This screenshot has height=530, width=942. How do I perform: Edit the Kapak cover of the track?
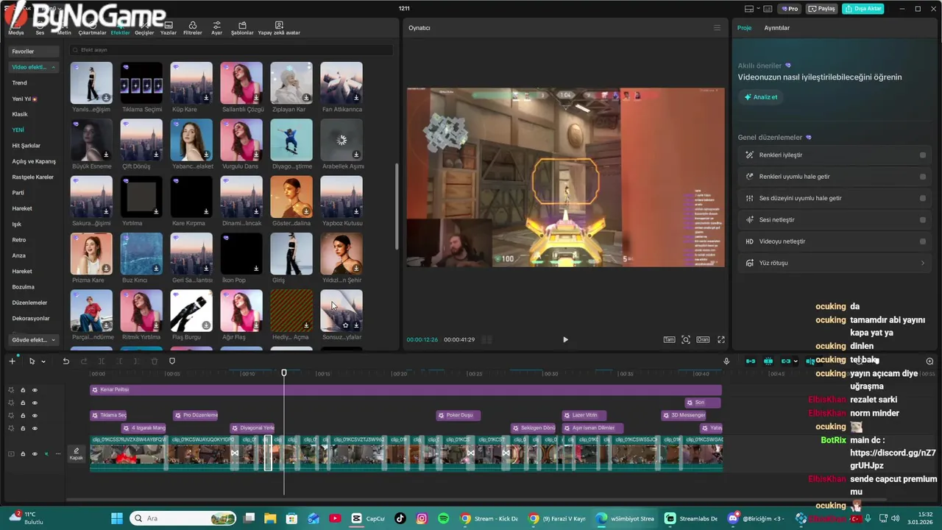(x=76, y=453)
